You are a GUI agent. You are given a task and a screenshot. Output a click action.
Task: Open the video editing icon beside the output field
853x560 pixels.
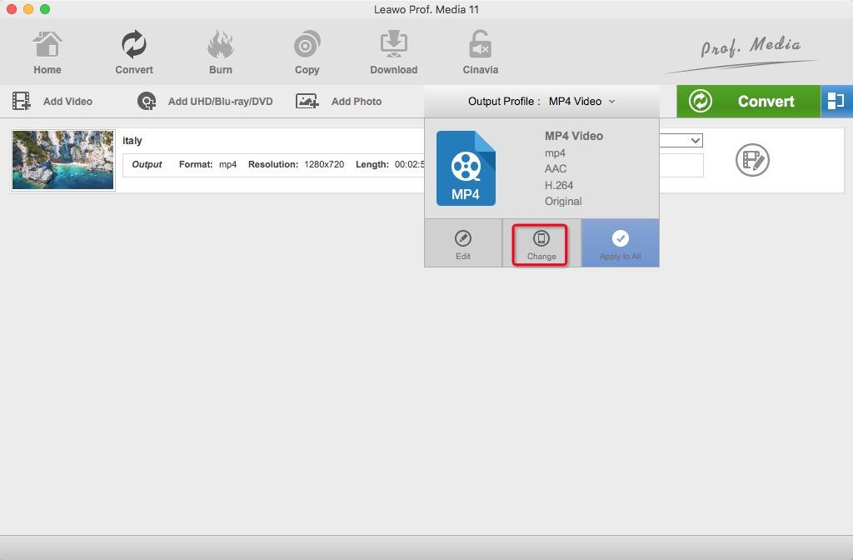pos(752,160)
